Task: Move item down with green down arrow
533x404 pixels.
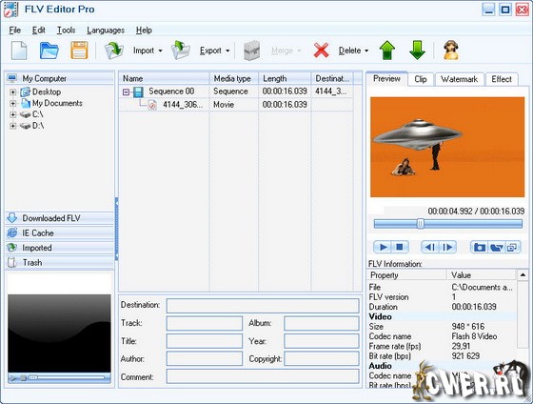Action: point(417,50)
